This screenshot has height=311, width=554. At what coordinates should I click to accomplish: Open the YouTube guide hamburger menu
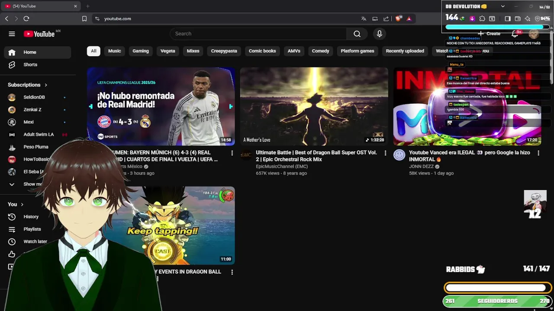pos(12,34)
